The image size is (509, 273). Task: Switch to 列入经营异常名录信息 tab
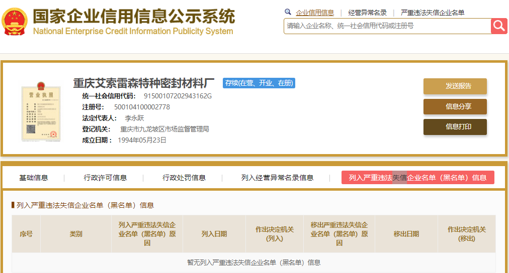(277, 178)
